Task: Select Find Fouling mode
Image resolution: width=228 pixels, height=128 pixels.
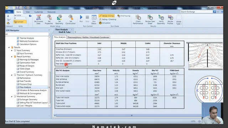Action: tap(124, 16)
